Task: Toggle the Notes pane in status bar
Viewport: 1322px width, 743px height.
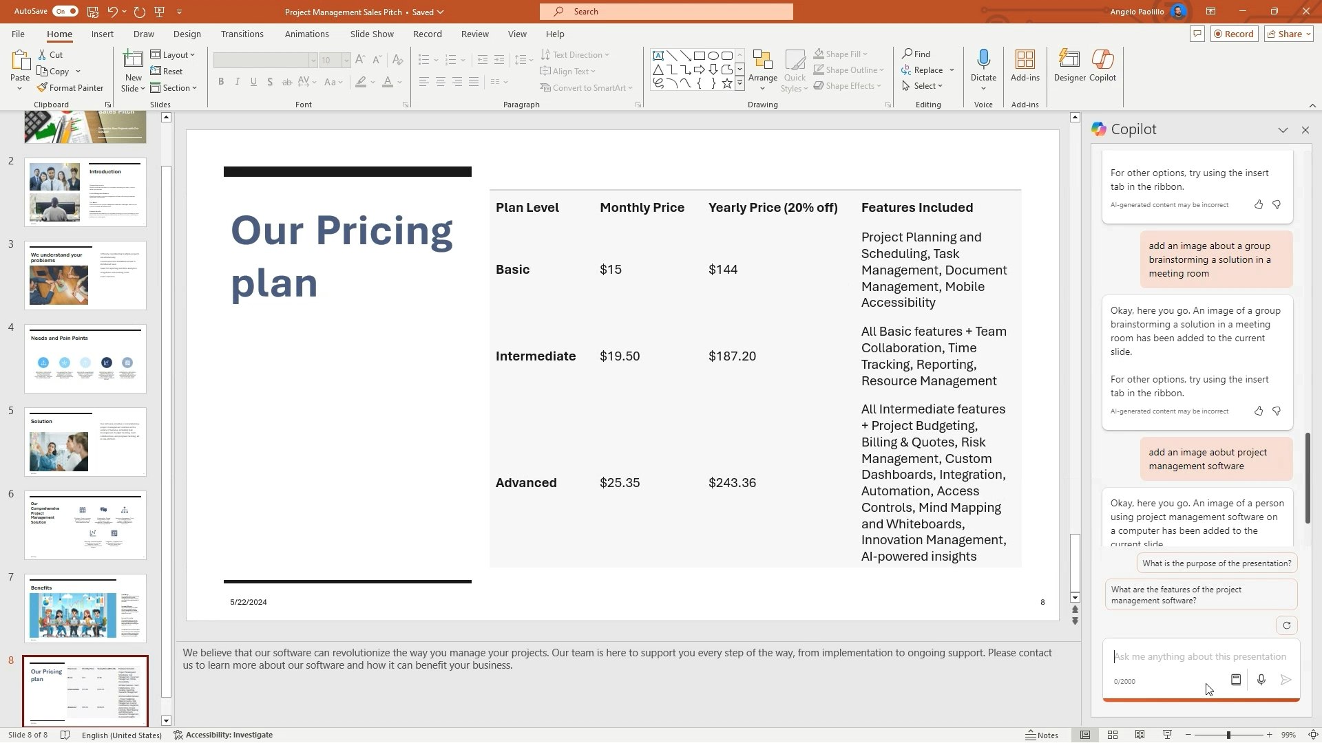Action: [x=1042, y=735]
